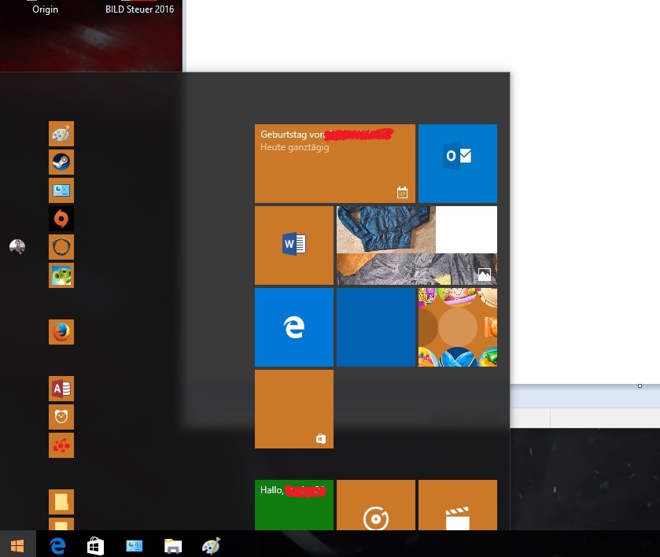Image resolution: width=660 pixels, height=557 pixels.
Task: Open the Movies & TV clapperboard tile
Action: point(458,505)
